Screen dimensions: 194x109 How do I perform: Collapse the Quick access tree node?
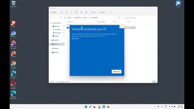(50, 23)
